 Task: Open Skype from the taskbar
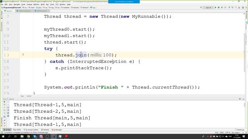coord(34,136)
